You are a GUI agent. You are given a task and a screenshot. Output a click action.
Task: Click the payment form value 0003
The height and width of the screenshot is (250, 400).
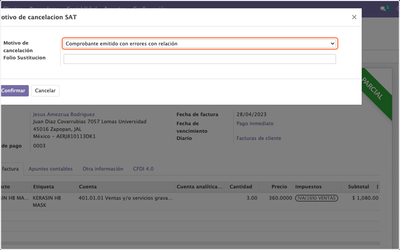click(x=39, y=146)
